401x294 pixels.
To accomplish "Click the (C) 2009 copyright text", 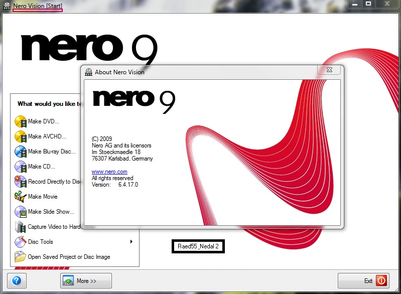I will click(102, 139).
